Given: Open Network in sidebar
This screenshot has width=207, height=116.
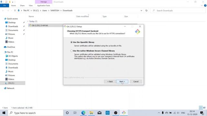Looking at the screenshot, I should (x=11, y=88).
